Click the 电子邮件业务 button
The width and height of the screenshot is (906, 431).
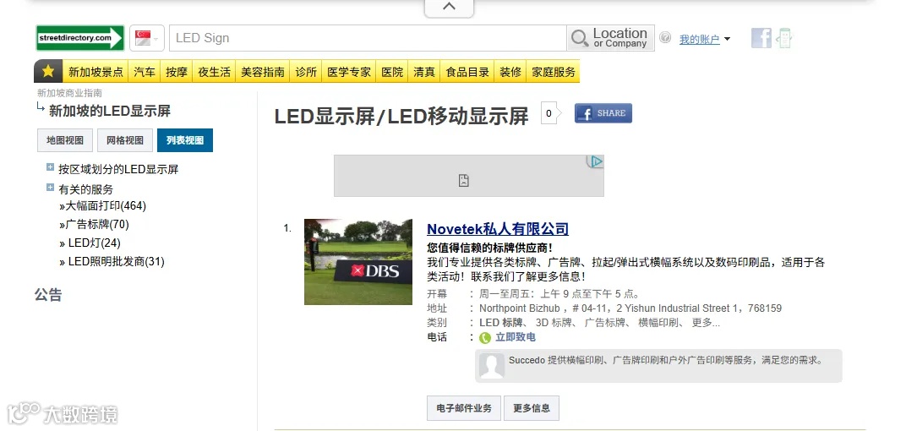(x=464, y=408)
